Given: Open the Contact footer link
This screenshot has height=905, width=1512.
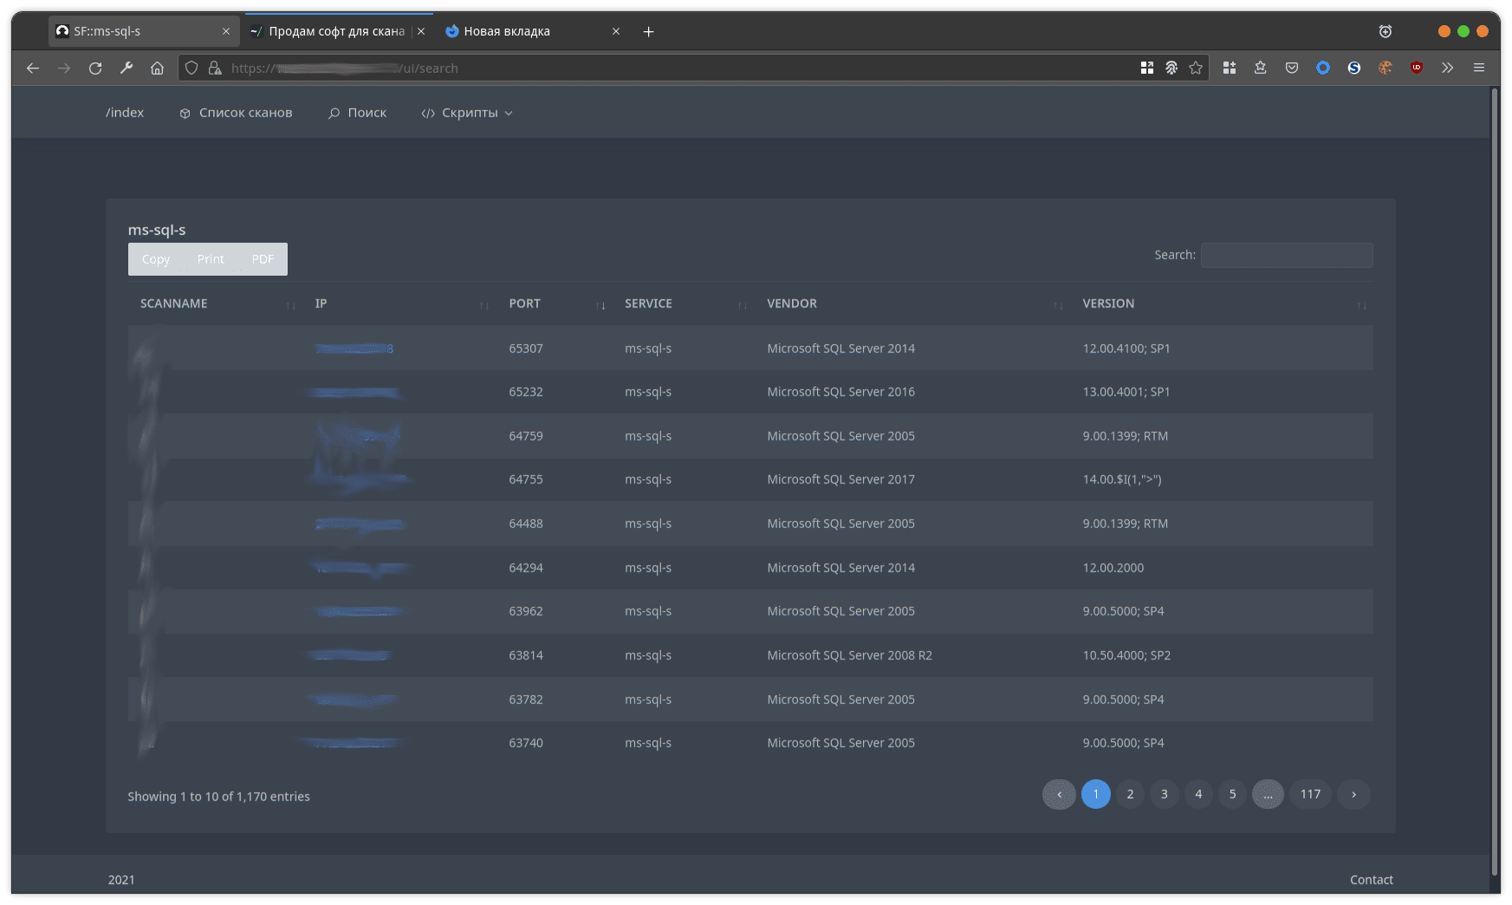Looking at the screenshot, I should point(1371,879).
